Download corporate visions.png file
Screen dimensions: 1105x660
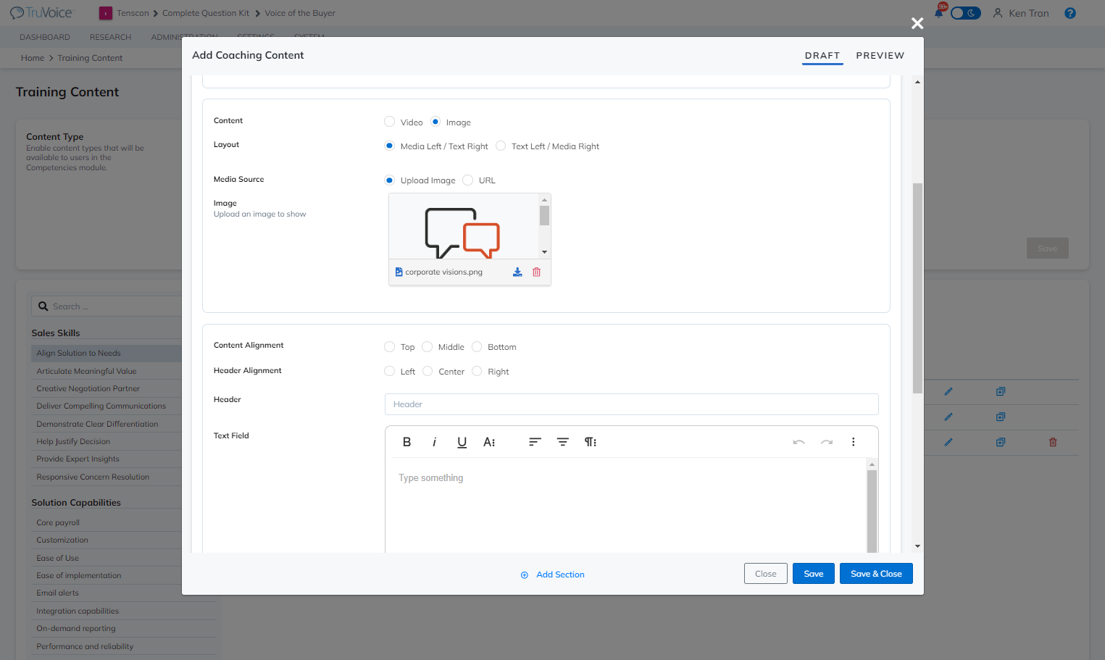tap(517, 272)
